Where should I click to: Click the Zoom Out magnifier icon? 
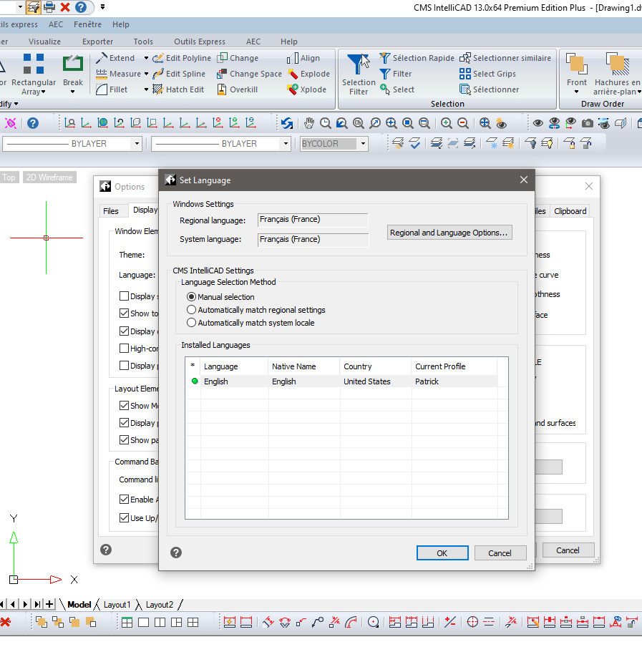tap(463, 123)
